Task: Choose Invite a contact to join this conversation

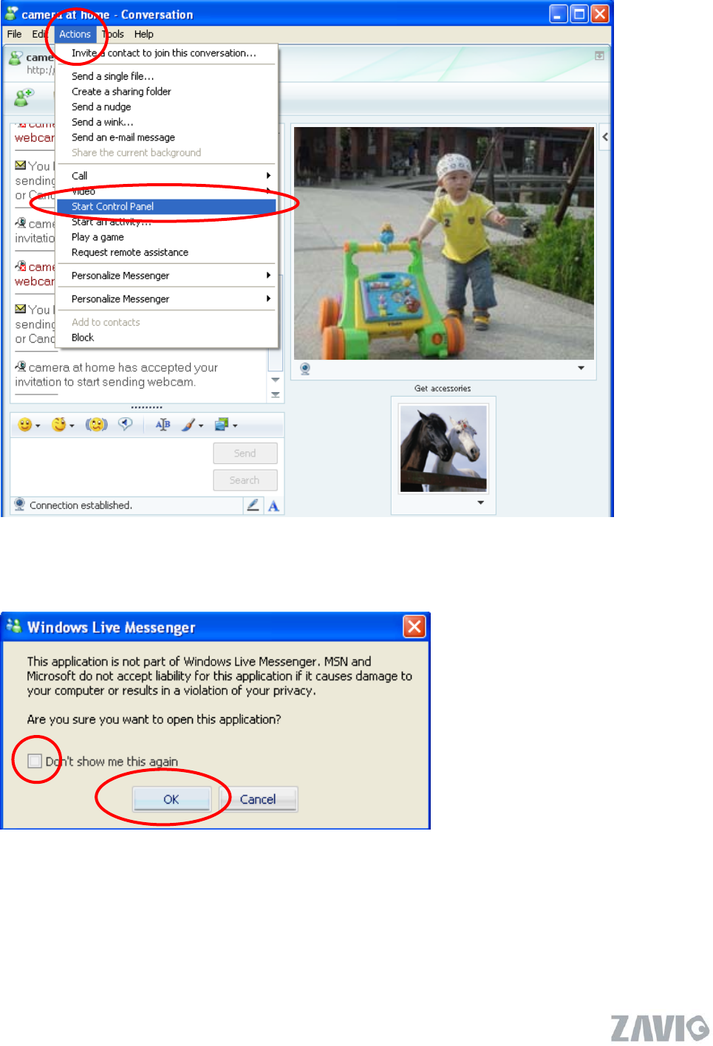Action: click(164, 53)
